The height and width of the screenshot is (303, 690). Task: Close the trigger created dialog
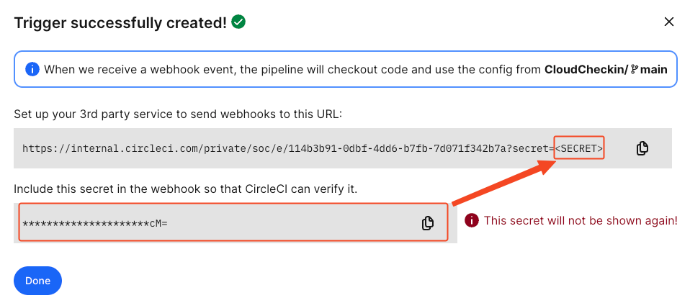(669, 22)
